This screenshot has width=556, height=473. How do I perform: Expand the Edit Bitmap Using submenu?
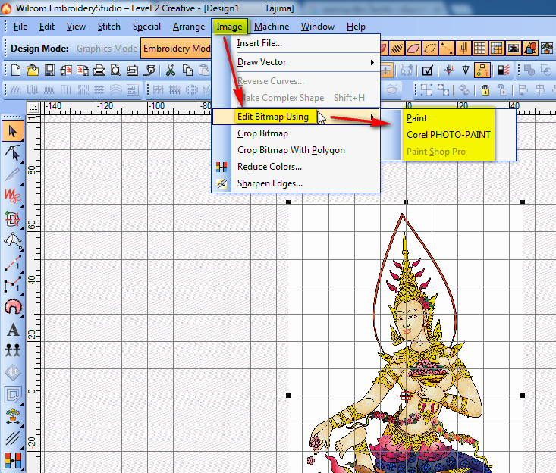(296, 117)
